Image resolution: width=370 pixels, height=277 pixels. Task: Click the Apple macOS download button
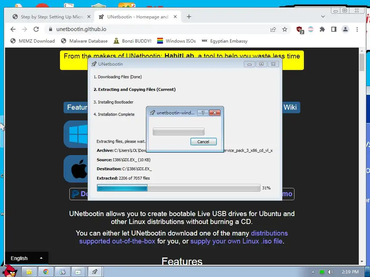pos(76,169)
